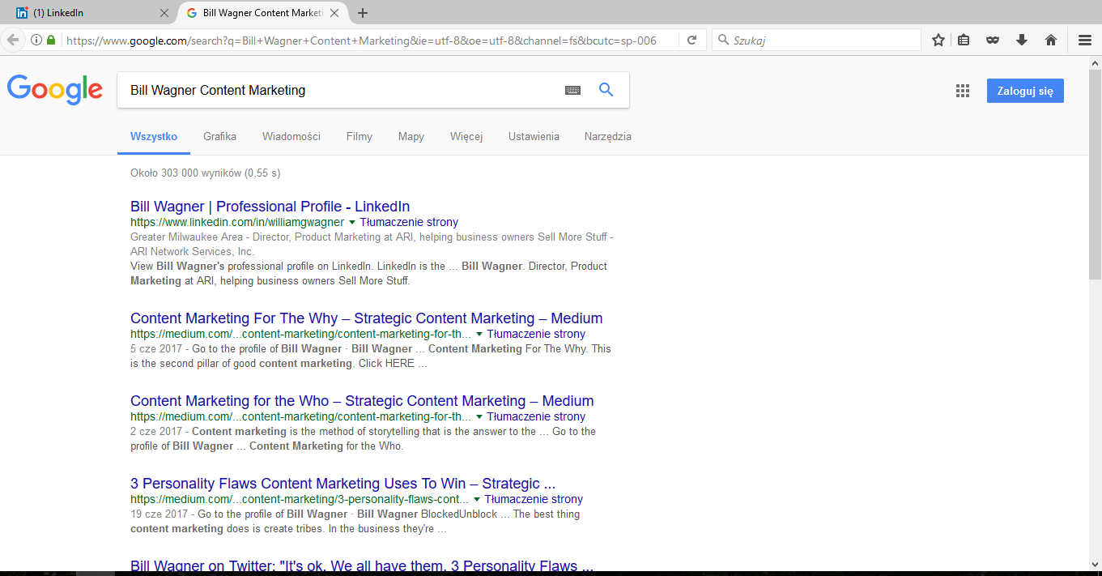The width and height of the screenshot is (1102, 576).
Task: Show bookmarks list icon
Action: click(x=964, y=40)
